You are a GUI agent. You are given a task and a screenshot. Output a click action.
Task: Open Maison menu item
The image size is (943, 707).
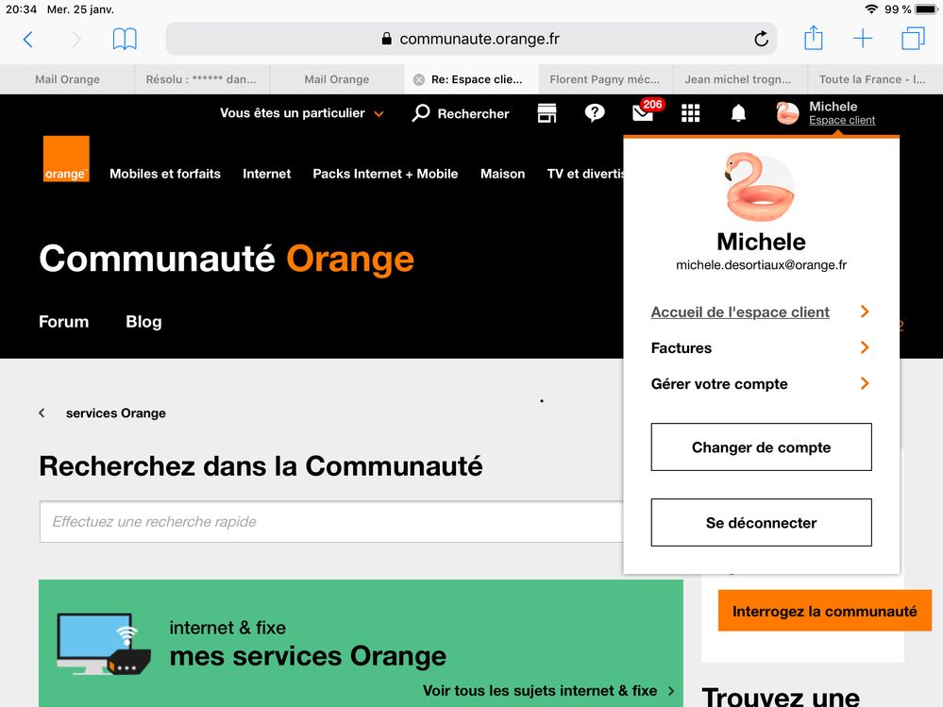click(503, 174)
